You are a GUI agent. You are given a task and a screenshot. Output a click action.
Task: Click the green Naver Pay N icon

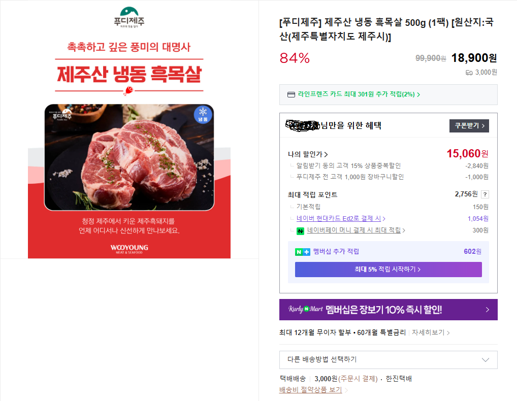300,231
